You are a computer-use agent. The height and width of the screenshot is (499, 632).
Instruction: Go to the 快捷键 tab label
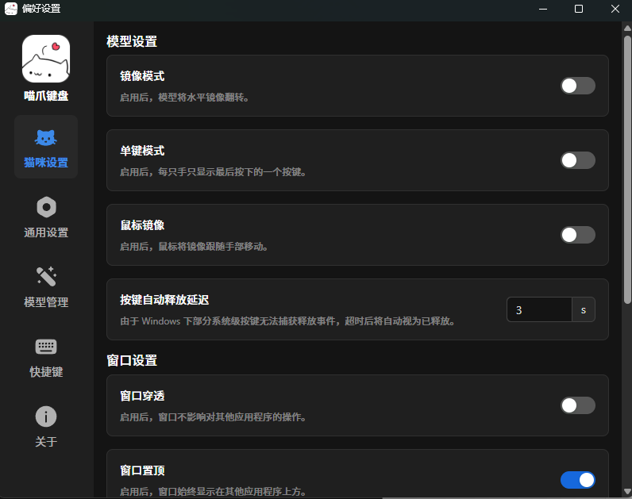tap(46, 372)
